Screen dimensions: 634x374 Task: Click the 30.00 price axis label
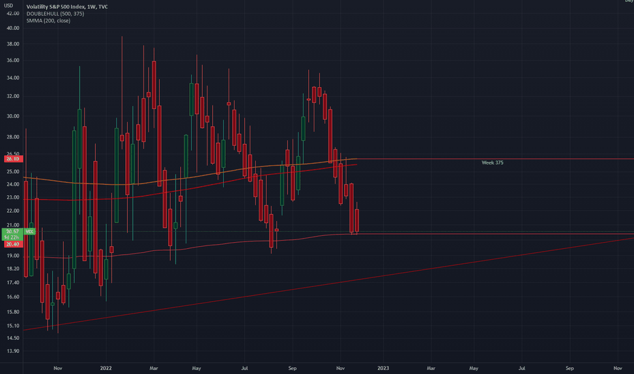[13, 116]
